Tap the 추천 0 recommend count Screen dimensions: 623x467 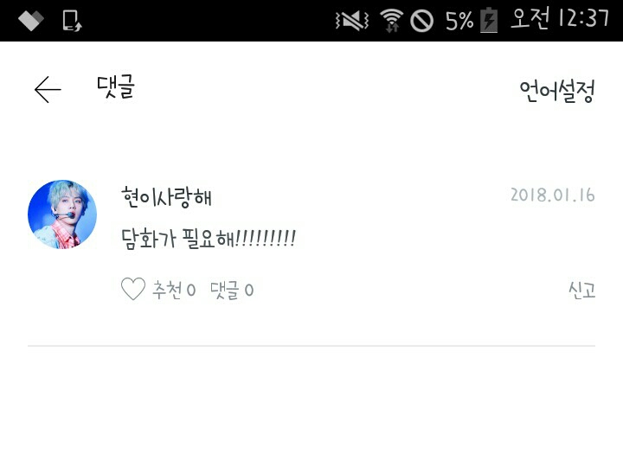(x=174, y=290)
